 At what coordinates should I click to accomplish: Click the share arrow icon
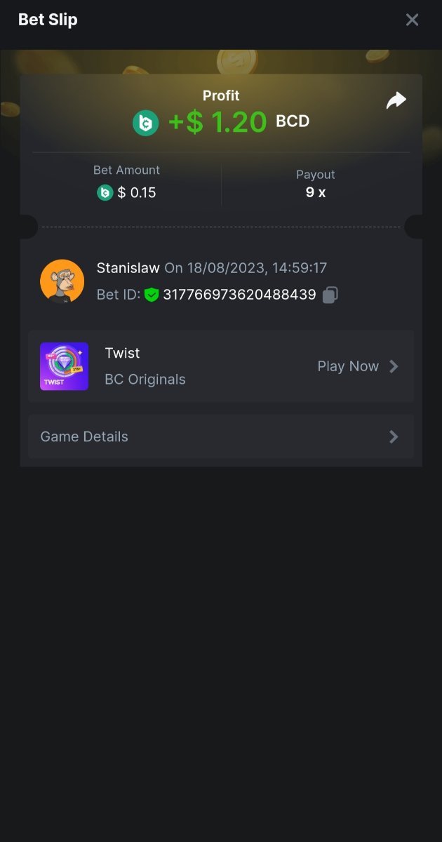coord(396,101)
